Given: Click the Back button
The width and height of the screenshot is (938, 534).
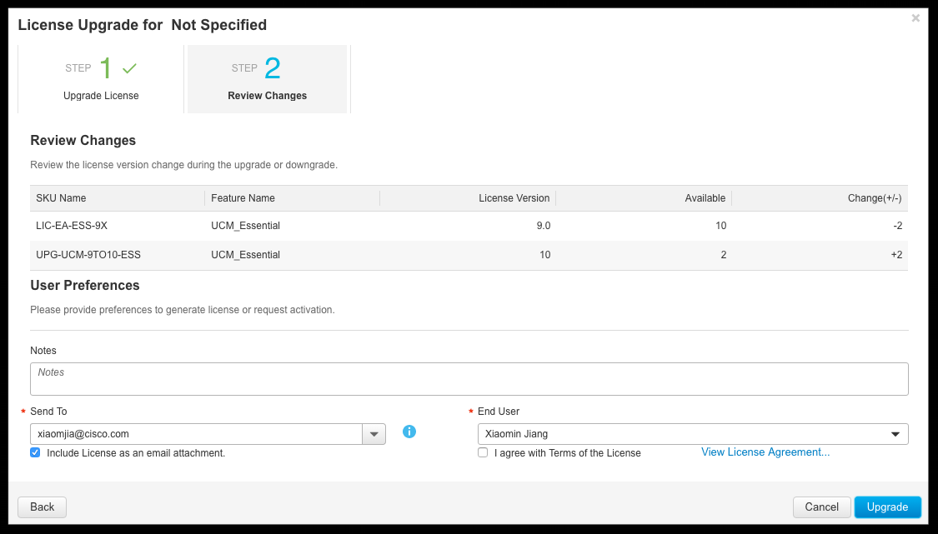Looking at the screenshot, I should (x=42, y=507).
